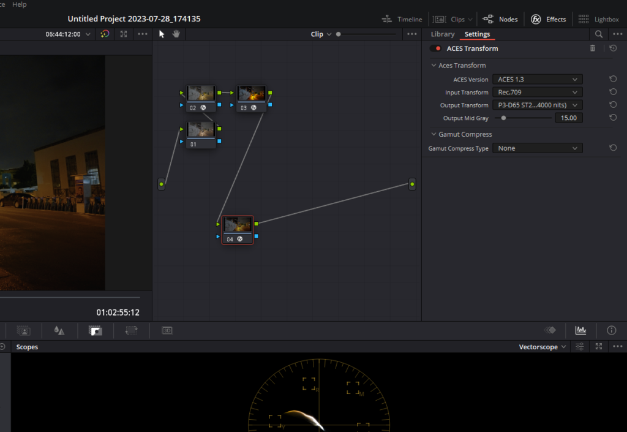Click the effect fx badge on node 03

coord(253,108)
